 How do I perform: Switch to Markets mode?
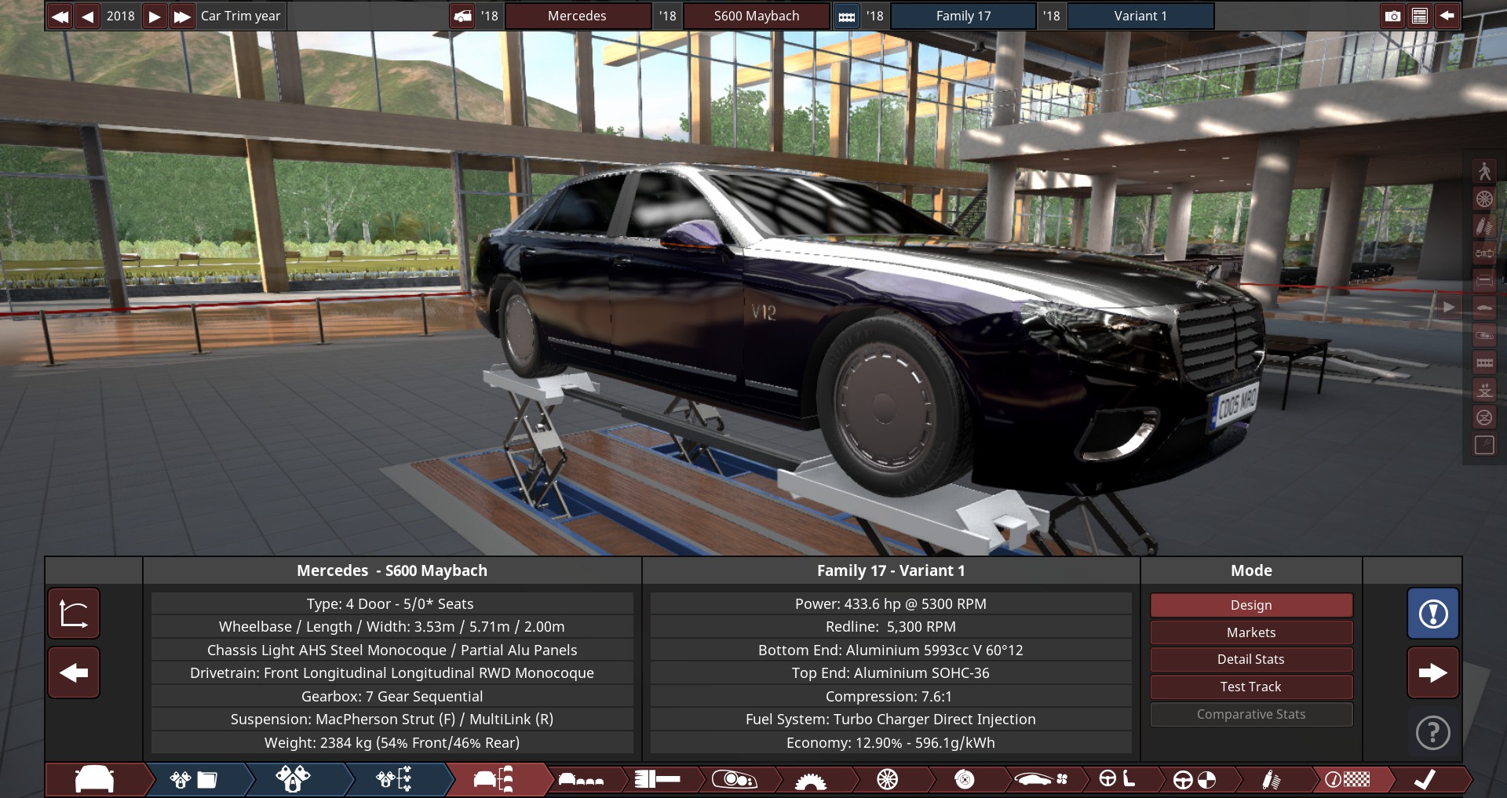[1251, 632]
